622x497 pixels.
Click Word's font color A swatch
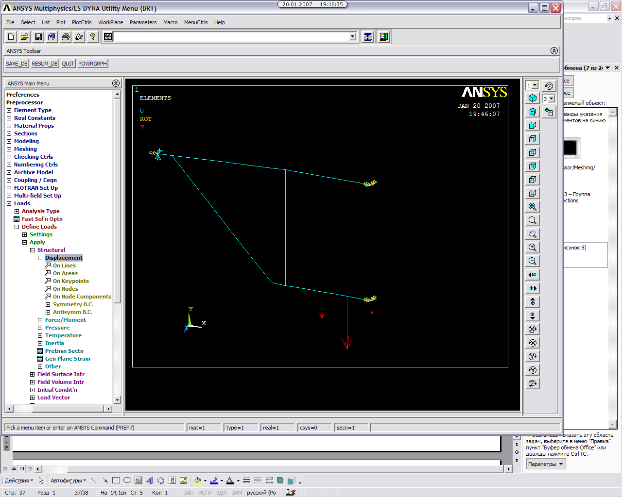(x=230, y=480)
